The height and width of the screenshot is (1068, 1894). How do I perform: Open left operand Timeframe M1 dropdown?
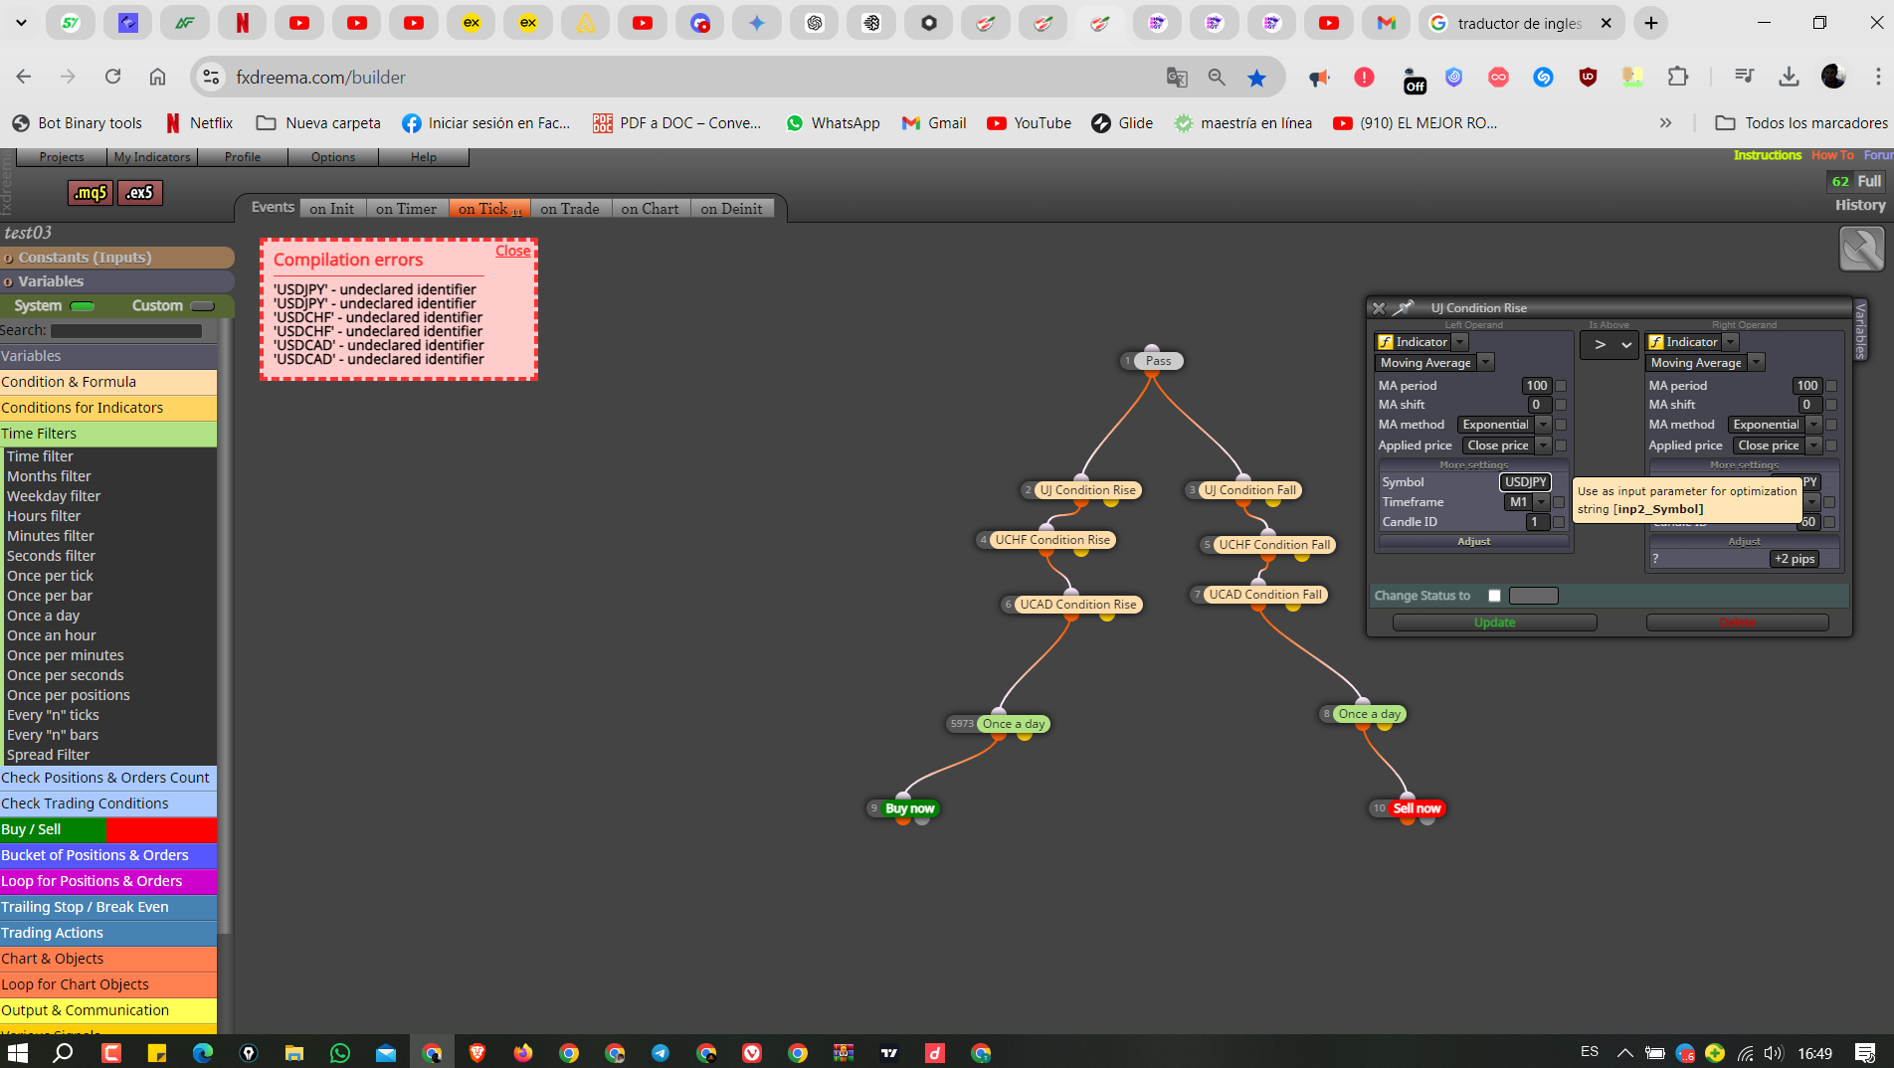click(1541, 502)
